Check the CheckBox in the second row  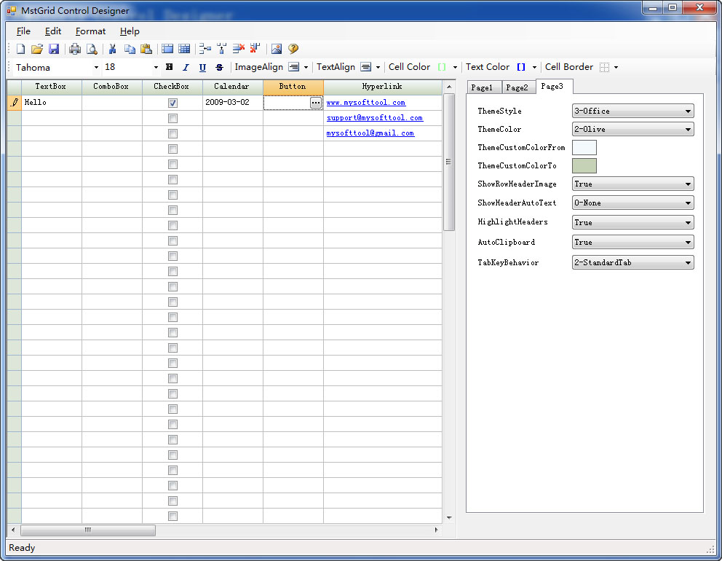pos(172,118)
